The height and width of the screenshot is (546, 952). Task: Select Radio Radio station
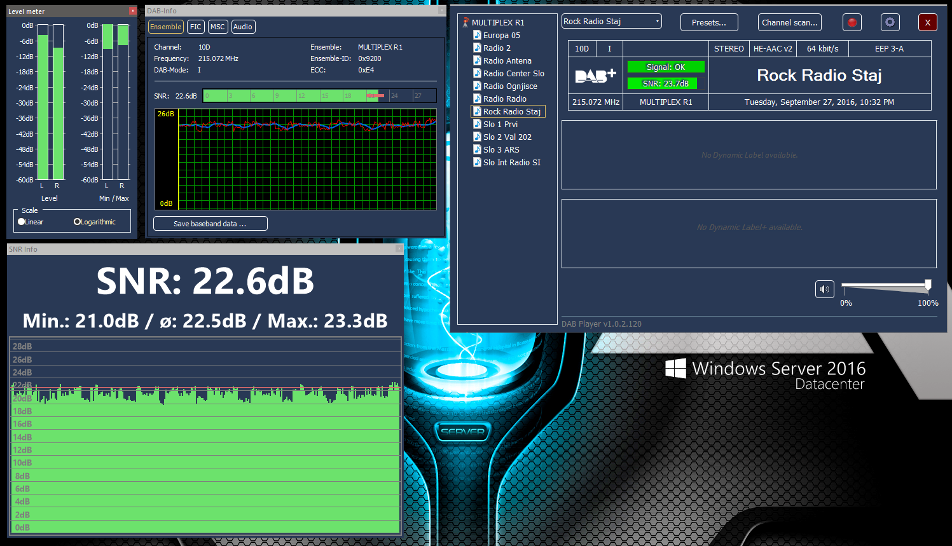tap(505, 99)
